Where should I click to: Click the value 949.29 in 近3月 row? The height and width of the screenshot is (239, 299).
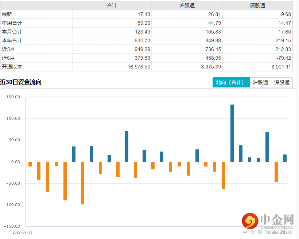point(143,49)
